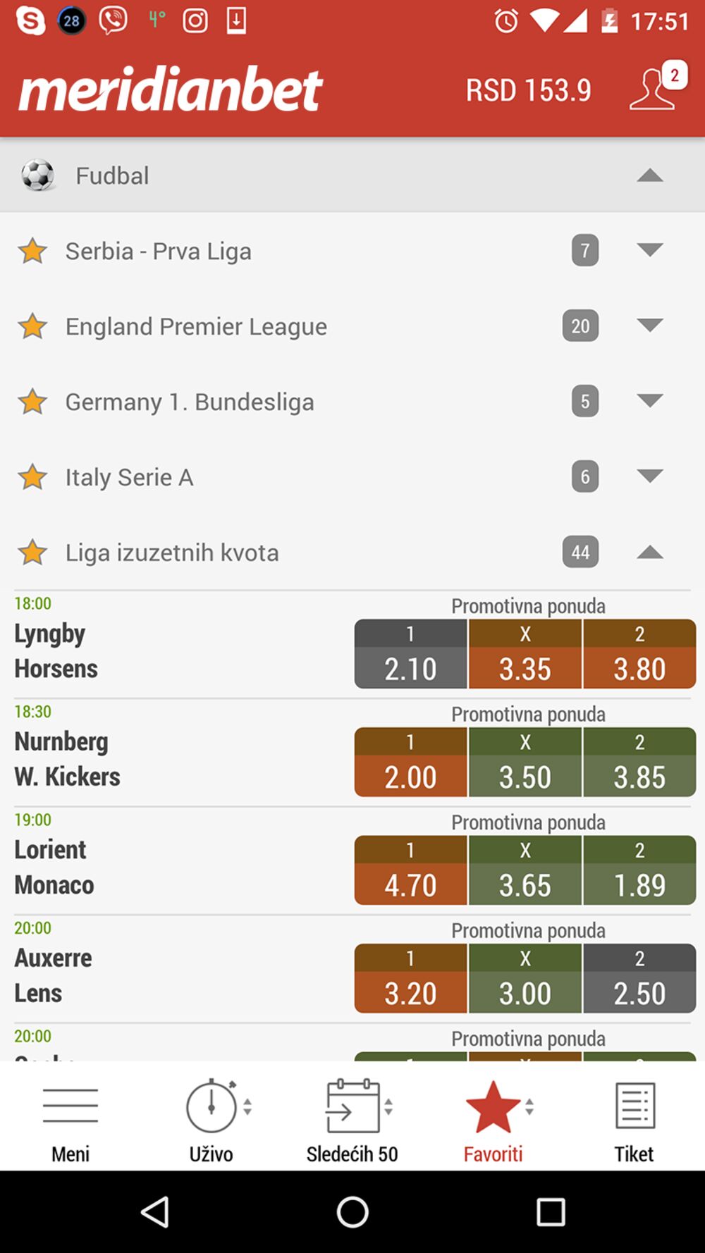Viewport: 705px width, 1253px height.
Task: Tap the meridianbet logo
Action: pyautogui.click(x=171, y=90)
